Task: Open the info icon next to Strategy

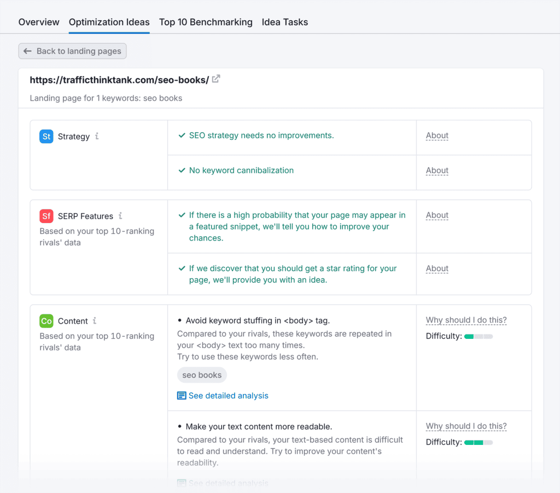Action: pyautogui.click(x=97, y=136)
